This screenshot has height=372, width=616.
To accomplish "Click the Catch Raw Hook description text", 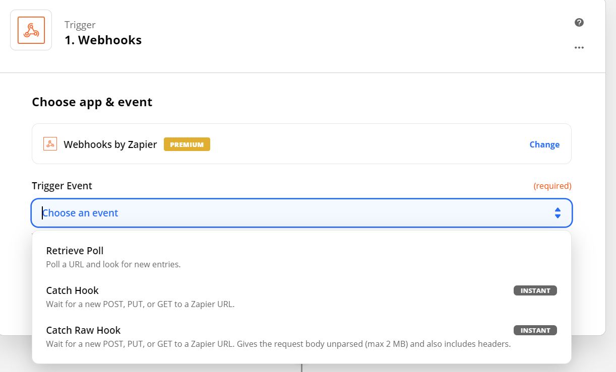I will click(278, 344).
